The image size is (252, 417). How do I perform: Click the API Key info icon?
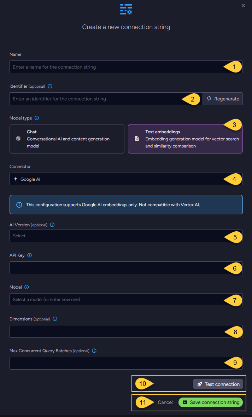[29, 255]
